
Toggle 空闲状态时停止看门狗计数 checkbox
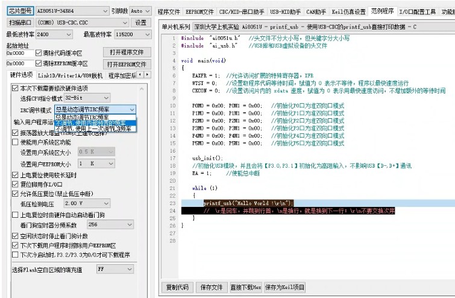click(15, 236)
